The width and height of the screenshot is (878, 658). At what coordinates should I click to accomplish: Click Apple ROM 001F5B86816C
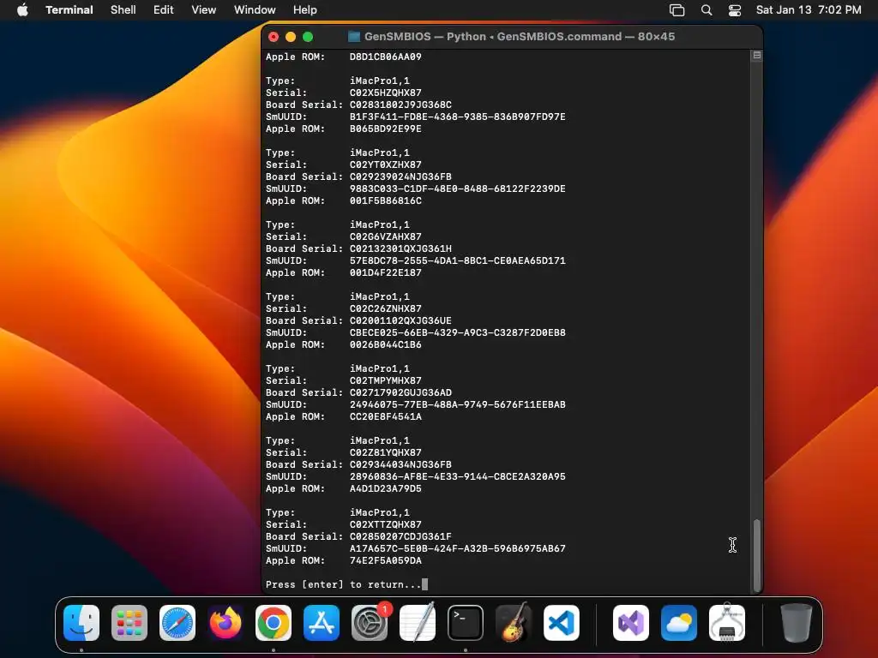[385, 200]
